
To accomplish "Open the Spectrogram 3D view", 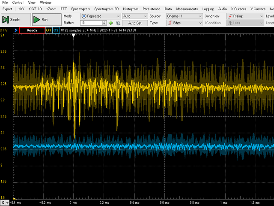I will [x=106, y=9].
